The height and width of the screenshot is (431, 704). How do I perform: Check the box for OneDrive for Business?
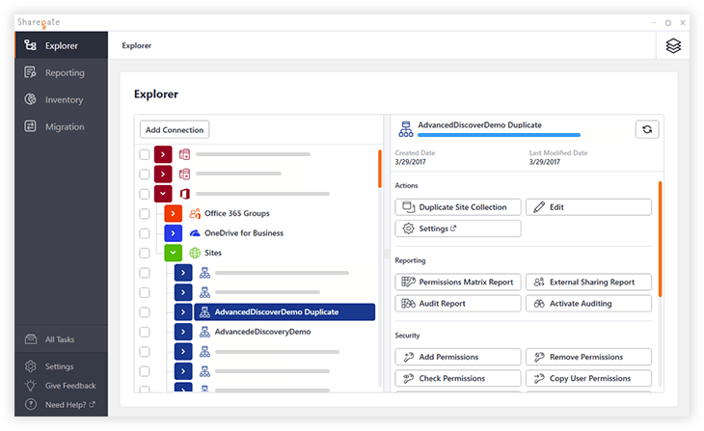(144, 233)
